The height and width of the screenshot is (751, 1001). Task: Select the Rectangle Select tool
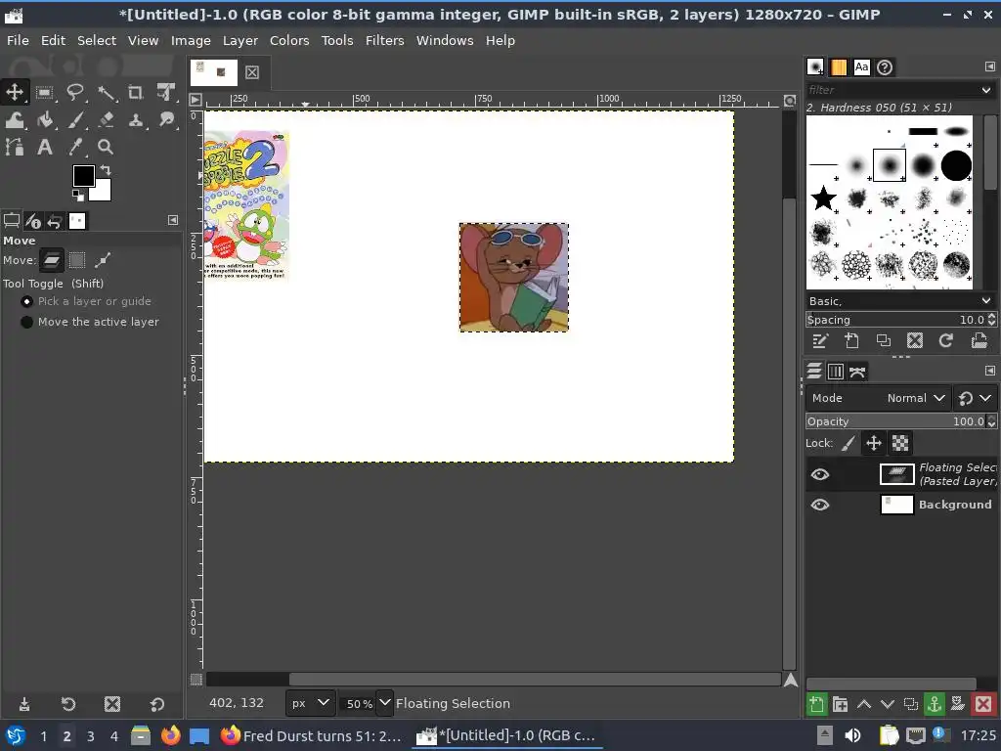[45, 93]
